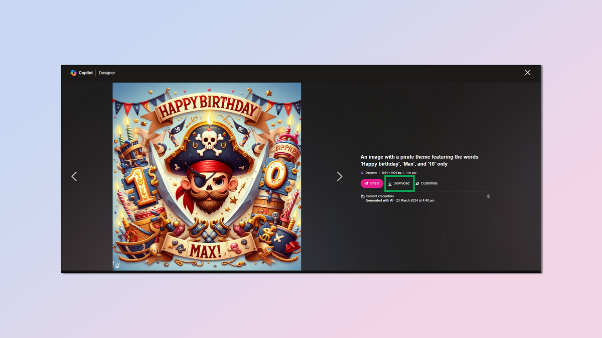Click the highlighted Download button
Image resolution: width=602 pixels, height=338 pixels.
click(399, 183)
